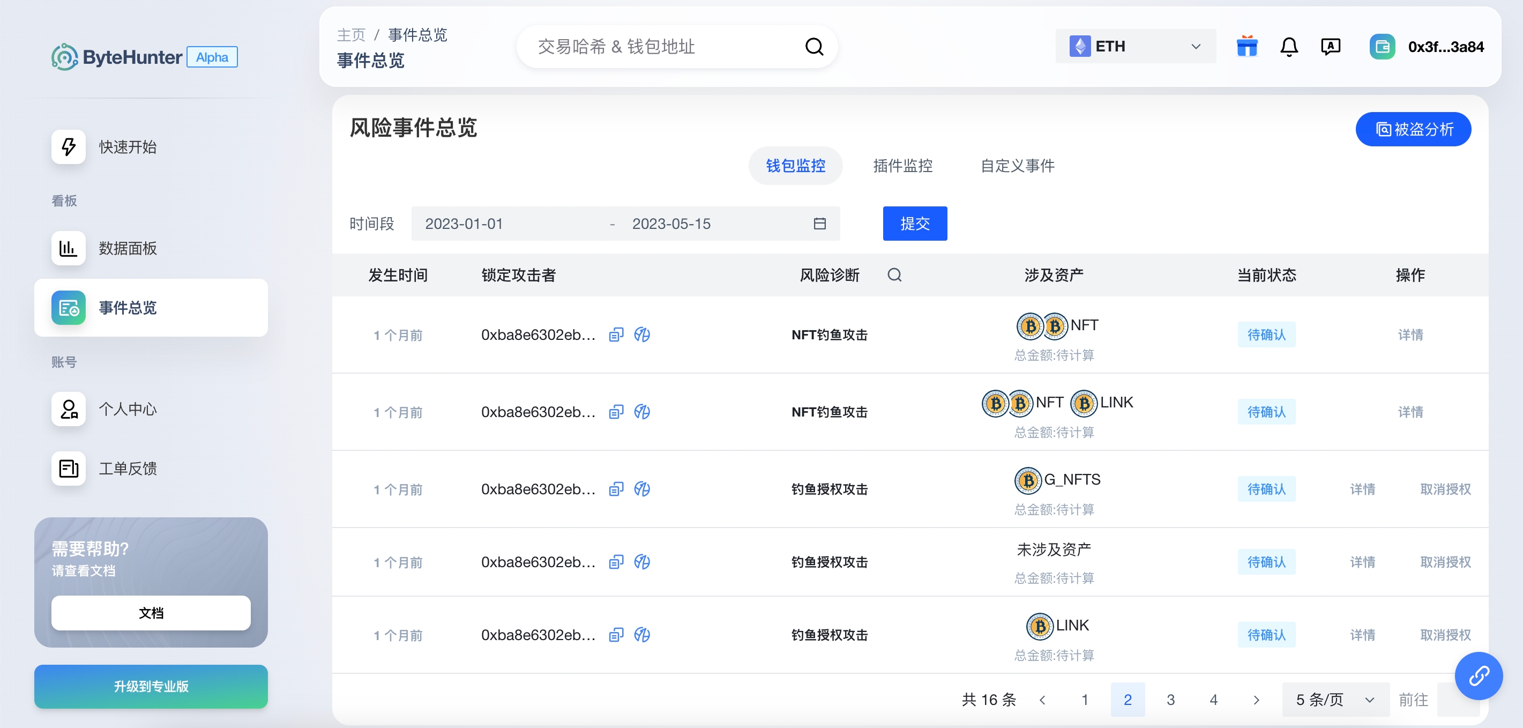Viewport: 1523px width, 728px height.
Task: Select the 事件总览 sidebar icon
Action: (69, 308)
